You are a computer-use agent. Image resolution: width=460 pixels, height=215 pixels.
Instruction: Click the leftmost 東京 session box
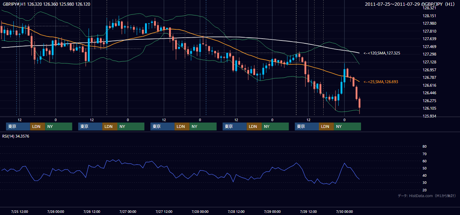pyautogui.click(x=18, y=126)
